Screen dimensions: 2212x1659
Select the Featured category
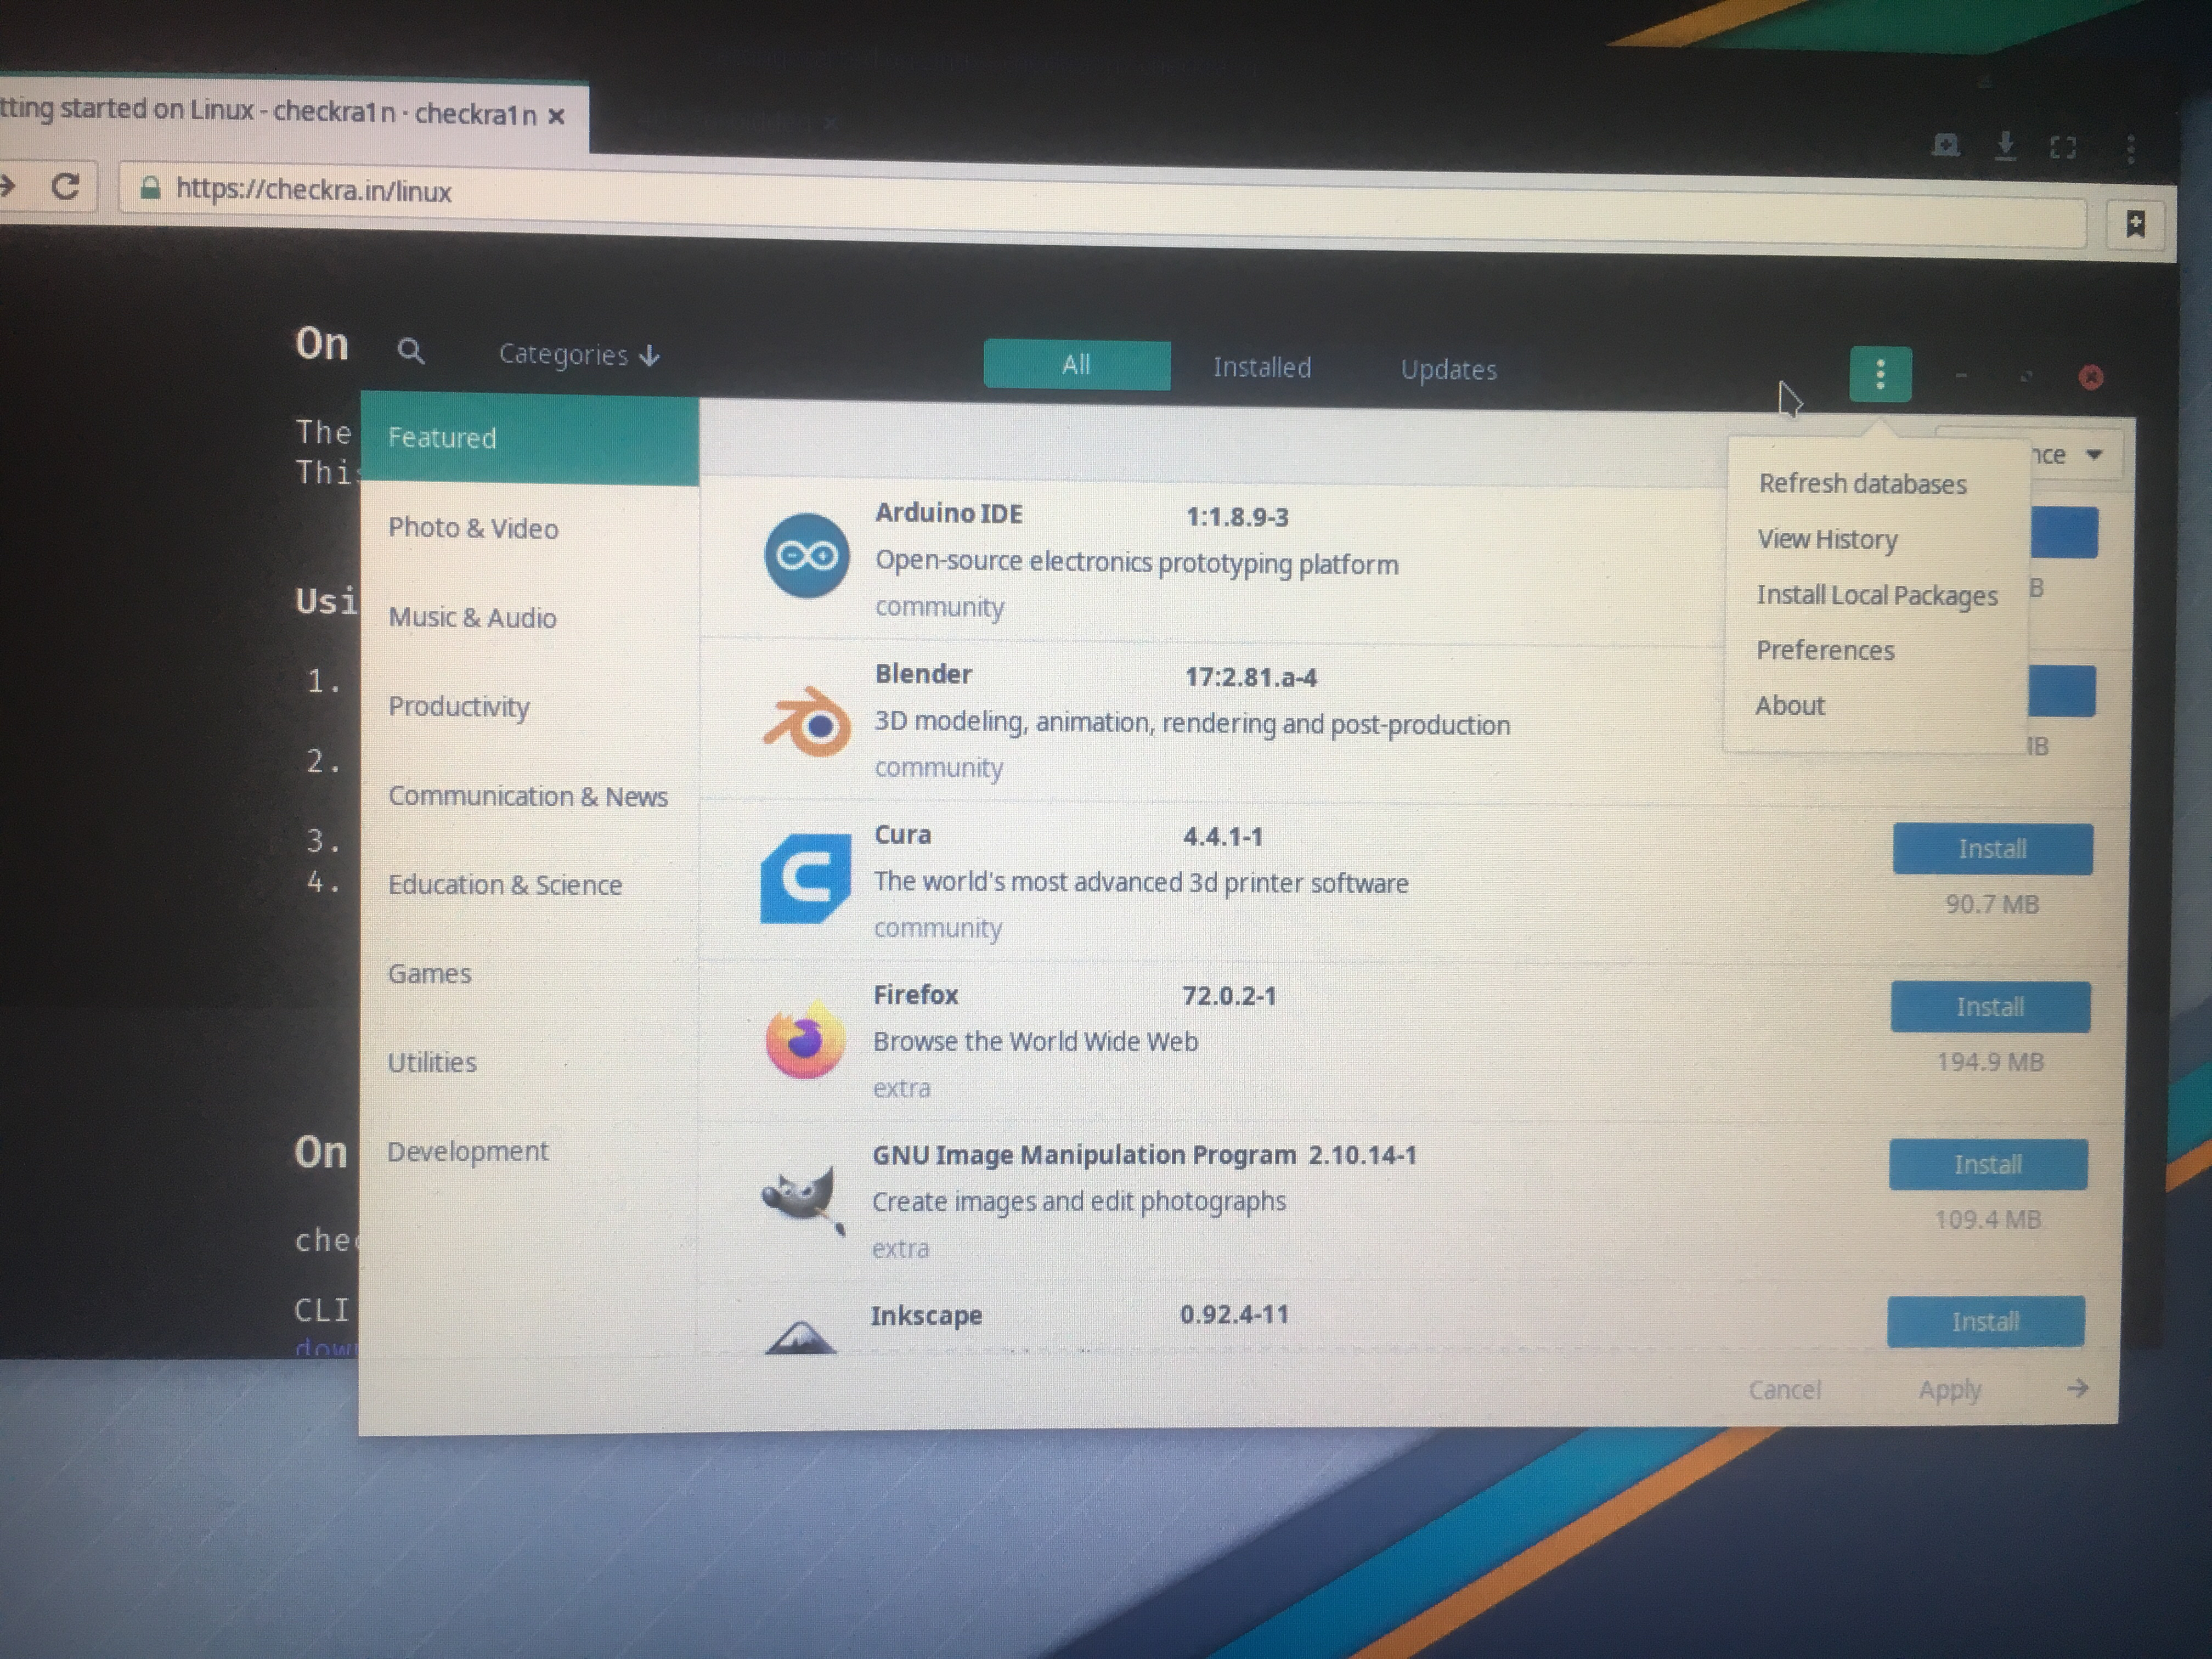(530, 439)
